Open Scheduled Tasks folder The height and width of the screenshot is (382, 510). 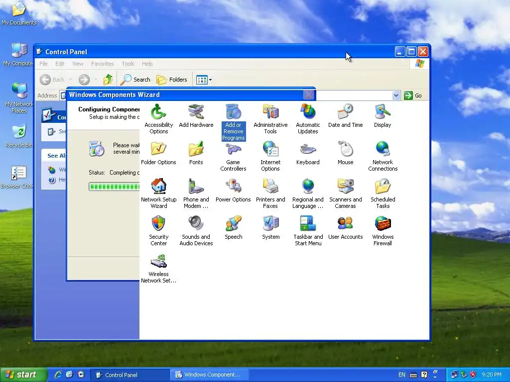pos(382,193)
